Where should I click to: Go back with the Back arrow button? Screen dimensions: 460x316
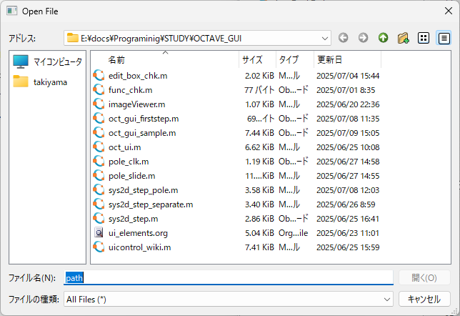[x=344, y=38]
